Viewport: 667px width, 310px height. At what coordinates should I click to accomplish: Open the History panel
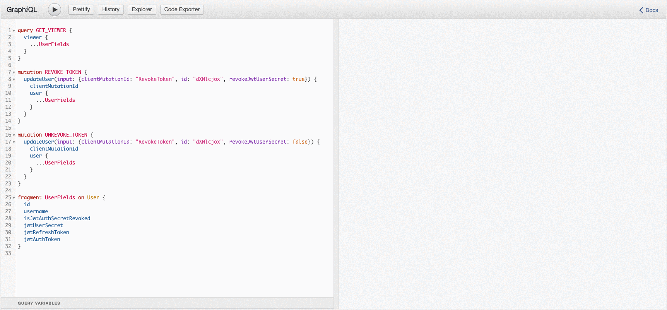click(x=111, y=10)
